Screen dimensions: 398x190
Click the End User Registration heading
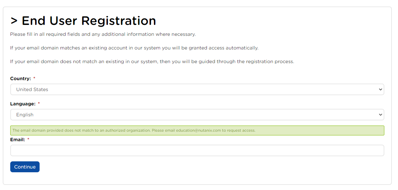click(83, 21)
